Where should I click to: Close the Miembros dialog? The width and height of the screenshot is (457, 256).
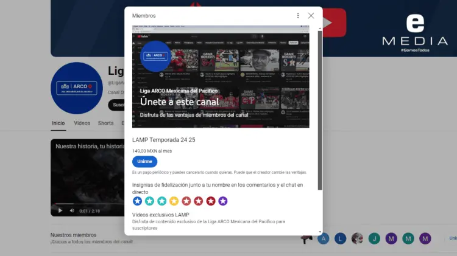click(x=311, y=16)
